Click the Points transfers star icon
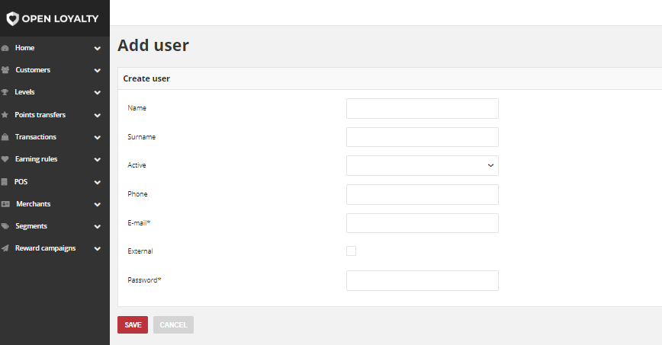662x345 pixels. (5, 115)
